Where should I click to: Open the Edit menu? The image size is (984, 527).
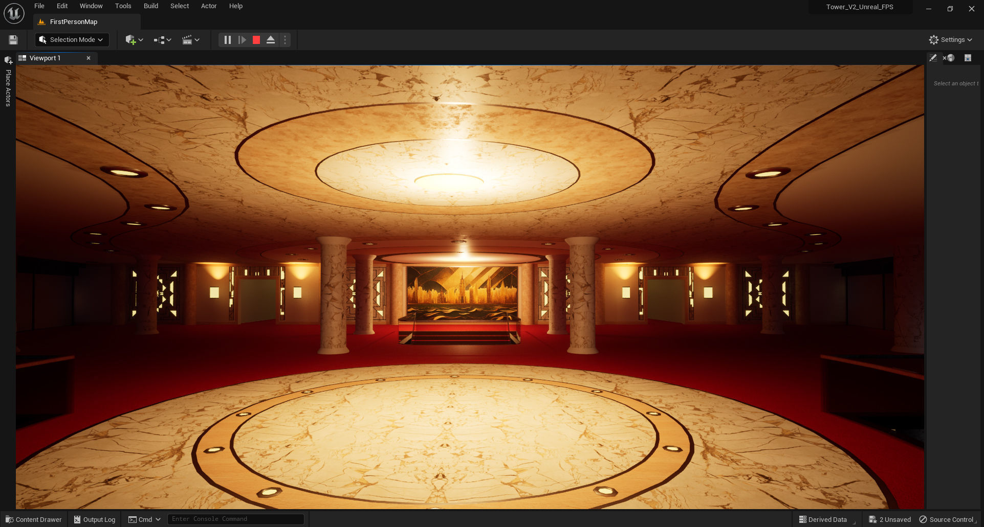coord(62,6)
